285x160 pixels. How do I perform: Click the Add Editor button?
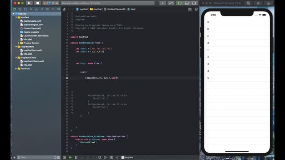(x=196, y=9)
